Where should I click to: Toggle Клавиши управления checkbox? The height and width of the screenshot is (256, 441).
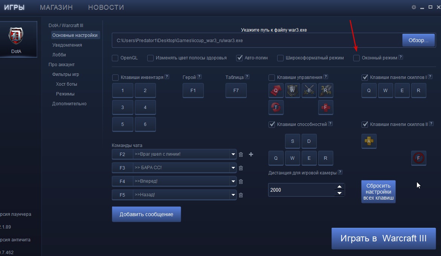(272, 77)
